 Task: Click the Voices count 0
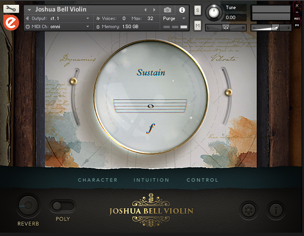(124, 19)
